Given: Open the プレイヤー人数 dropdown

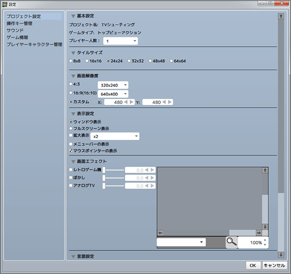Looking at the screenshot, I should pos(121,41).
